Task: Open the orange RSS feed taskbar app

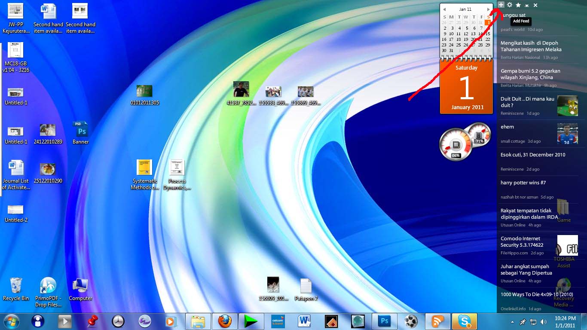Action: (x=437, y=321)
